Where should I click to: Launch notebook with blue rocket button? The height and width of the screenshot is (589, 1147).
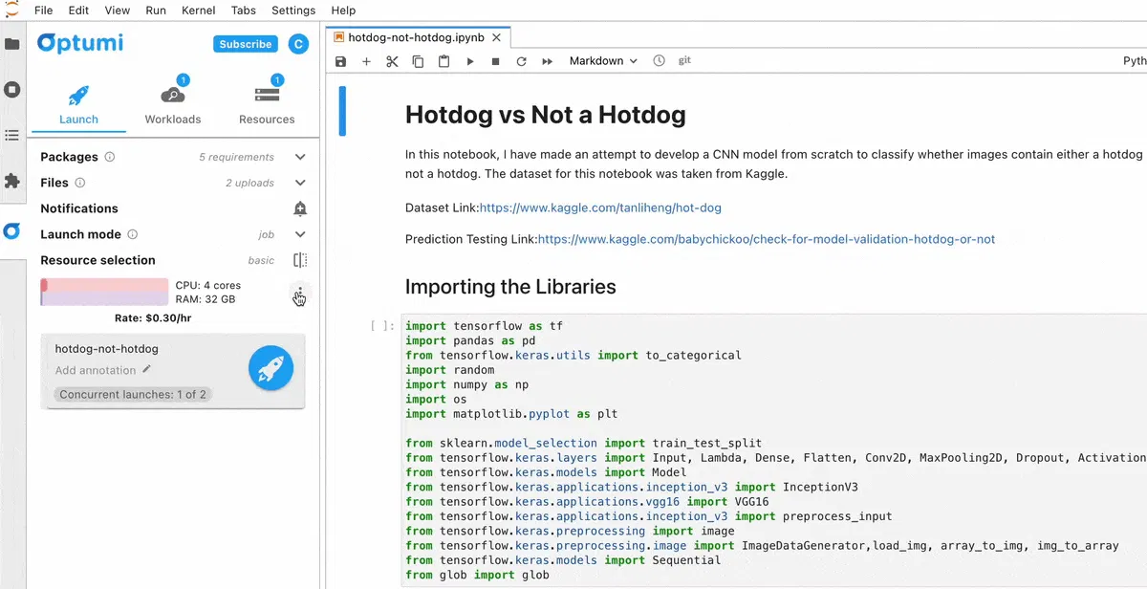(x=271, y=368)
